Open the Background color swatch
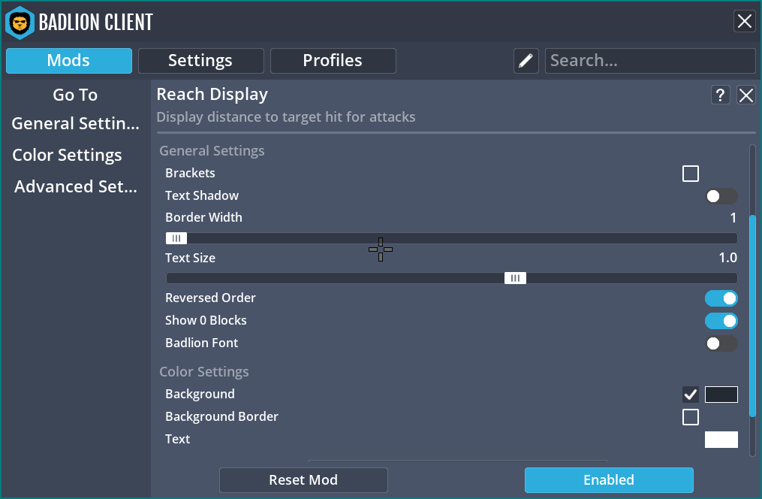Screen dimensions: 762x499 tap(721, 395)
